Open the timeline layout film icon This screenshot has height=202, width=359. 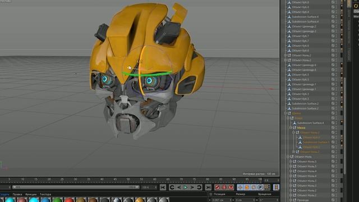click(x=276, y=187)
